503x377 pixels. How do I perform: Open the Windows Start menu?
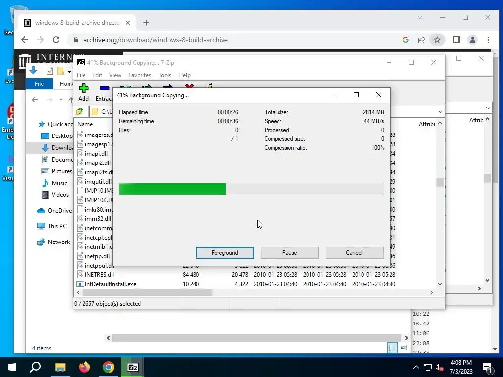click(x=12, y=367)
